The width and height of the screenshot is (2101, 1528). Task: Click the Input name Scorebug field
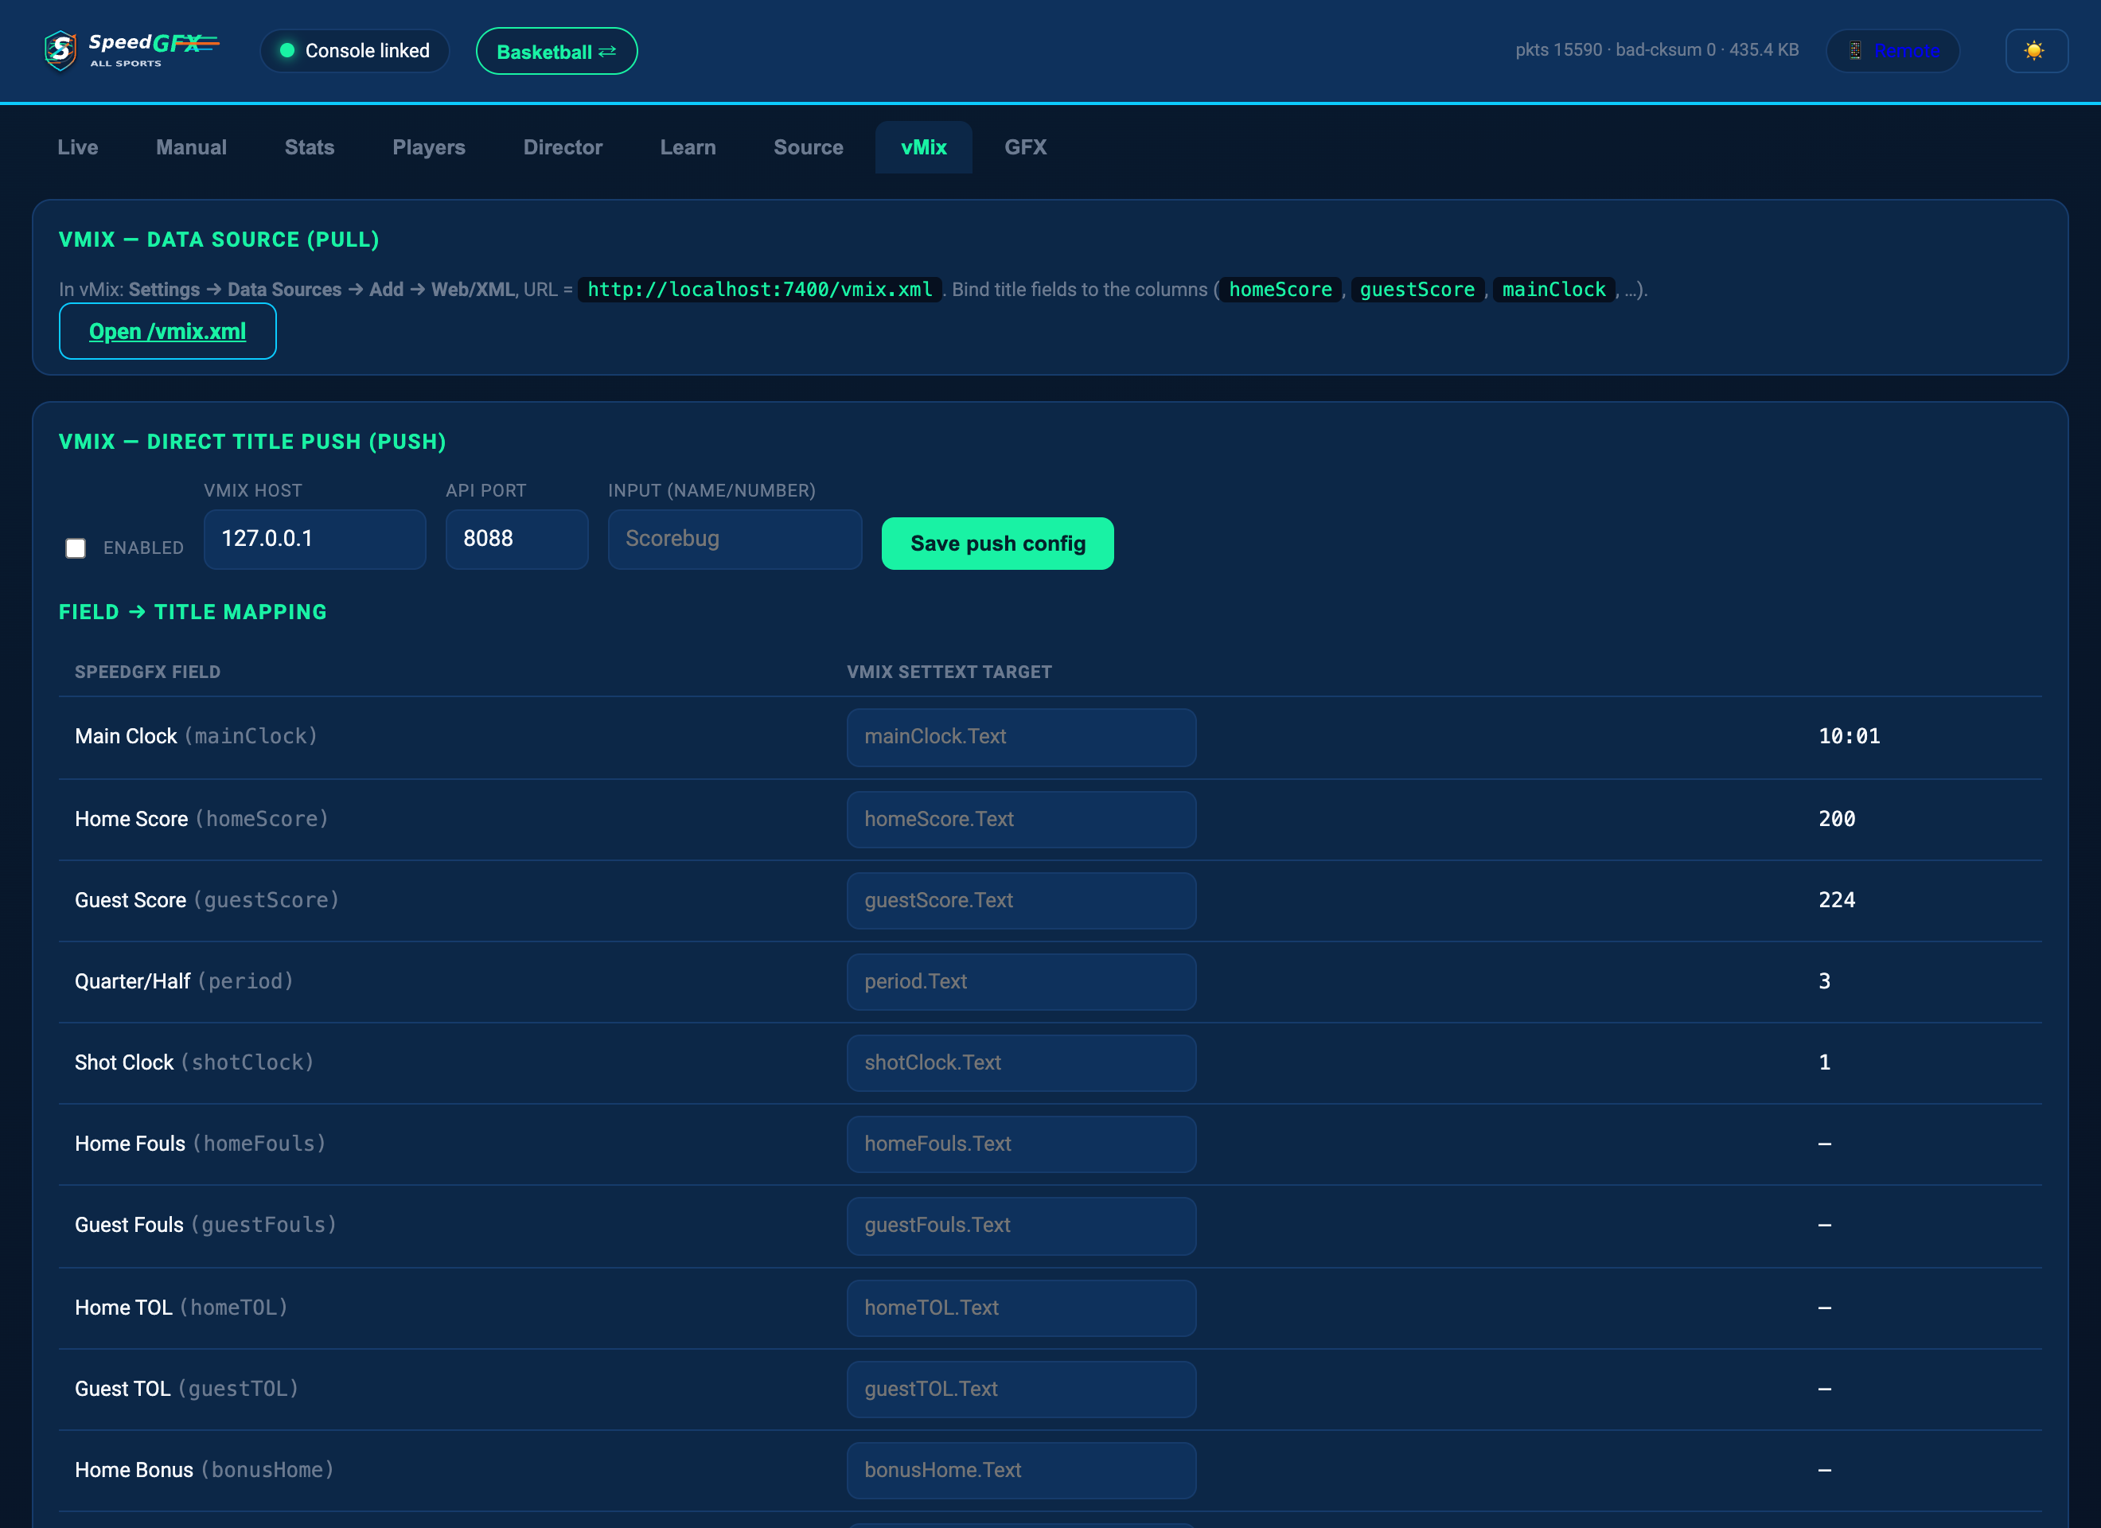click(x=735, y=540)
